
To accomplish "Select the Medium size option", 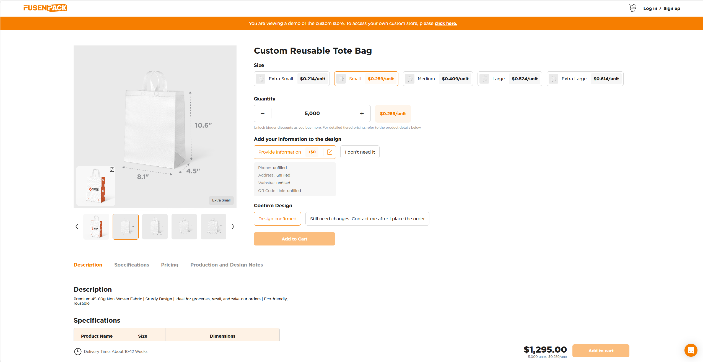I will pos(438,79).
